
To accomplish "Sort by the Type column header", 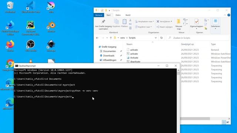I will pyautogui.click(x=213, y=44).
